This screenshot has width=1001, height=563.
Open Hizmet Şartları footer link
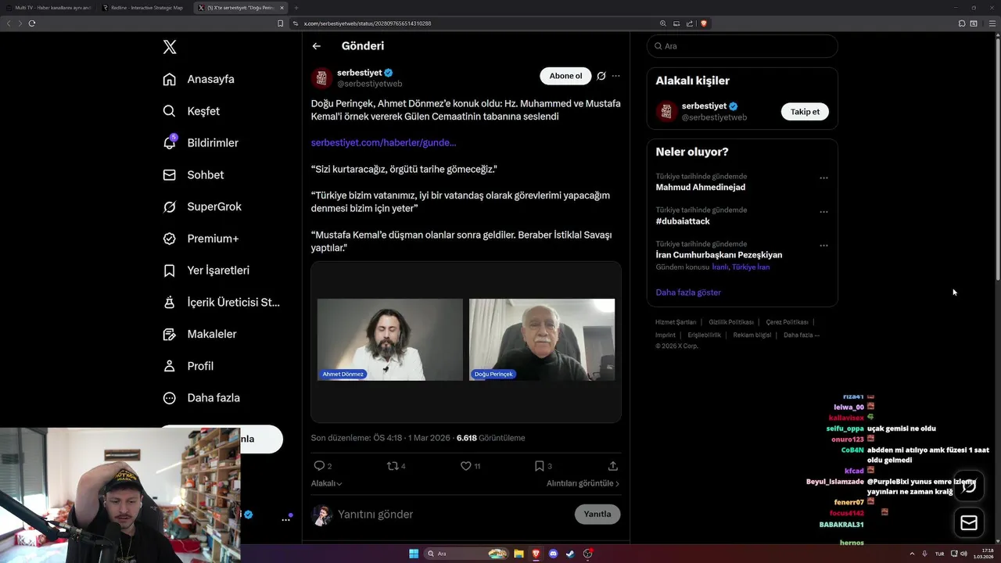click(x=676, y=322)
